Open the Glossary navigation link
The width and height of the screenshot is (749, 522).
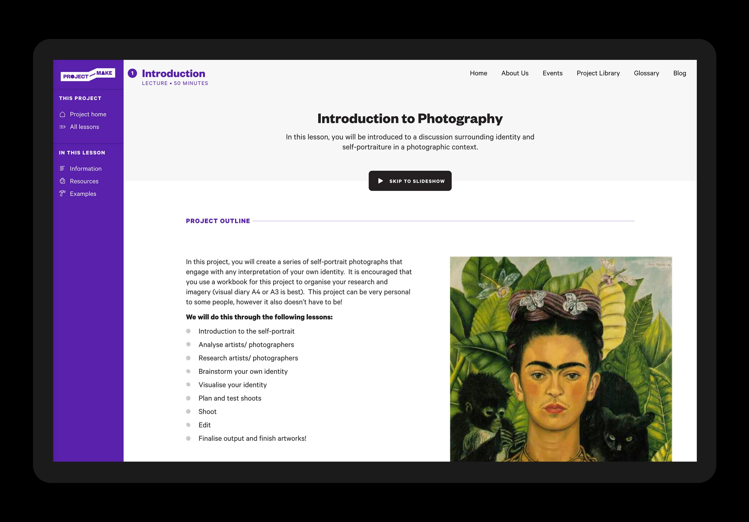(x=646, y=73)
